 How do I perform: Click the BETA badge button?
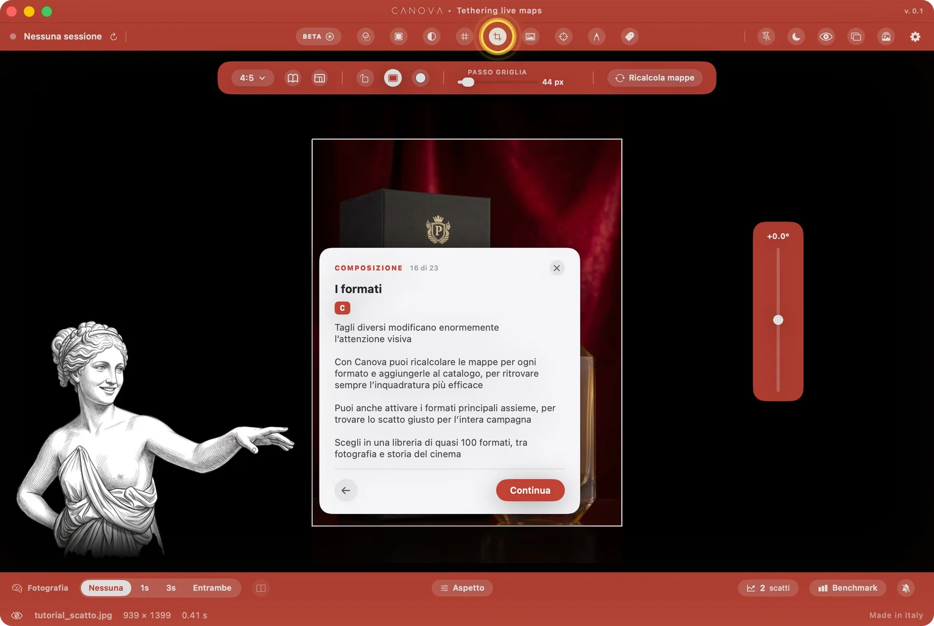tap(318, 36)
